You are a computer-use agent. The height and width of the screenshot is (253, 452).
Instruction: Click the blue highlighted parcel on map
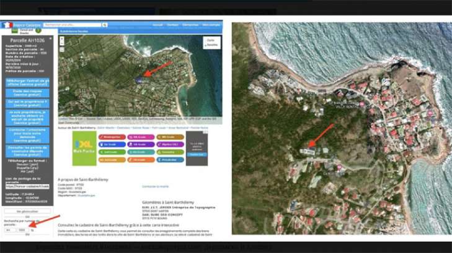(142, 80)
